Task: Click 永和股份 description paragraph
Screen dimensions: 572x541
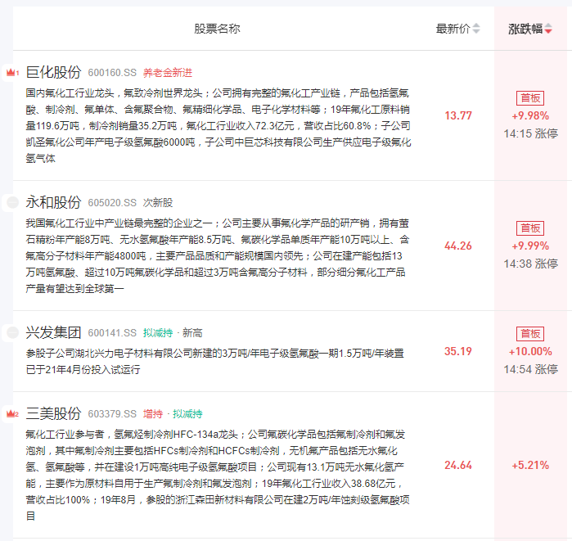Action: pos(218,255)
